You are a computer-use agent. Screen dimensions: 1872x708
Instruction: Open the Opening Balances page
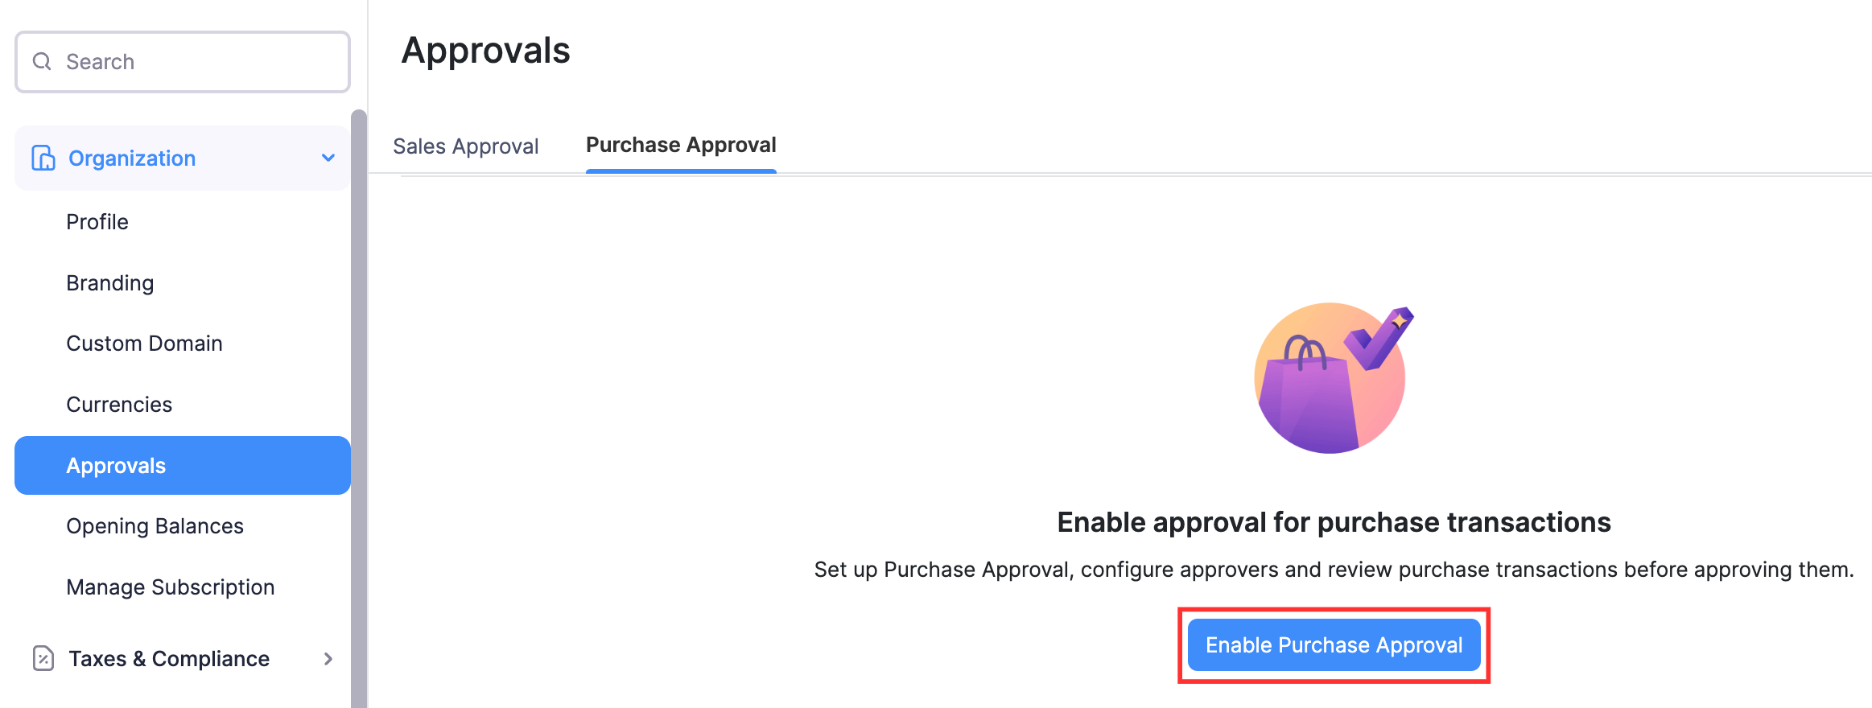(155, 525)
